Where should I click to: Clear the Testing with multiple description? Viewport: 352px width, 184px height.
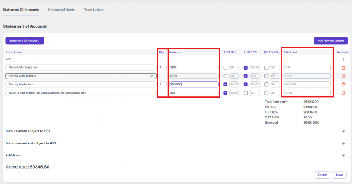pos(152,76)
